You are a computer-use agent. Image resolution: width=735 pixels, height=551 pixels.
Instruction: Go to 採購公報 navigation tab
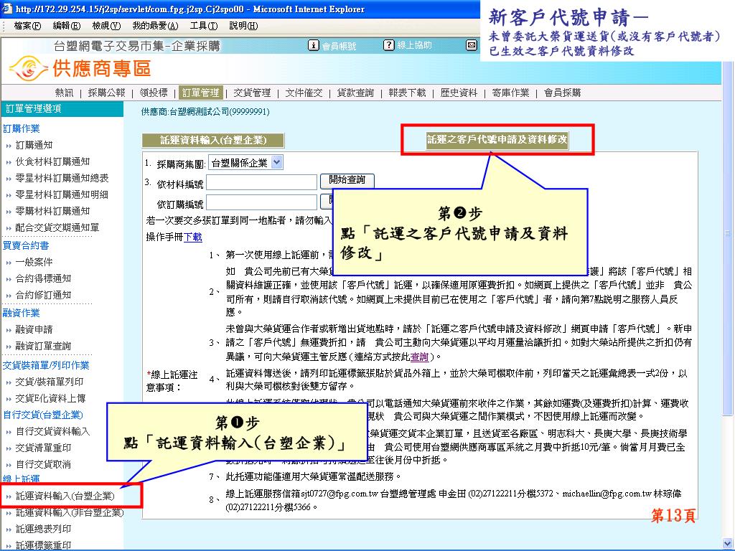[106, 93]
